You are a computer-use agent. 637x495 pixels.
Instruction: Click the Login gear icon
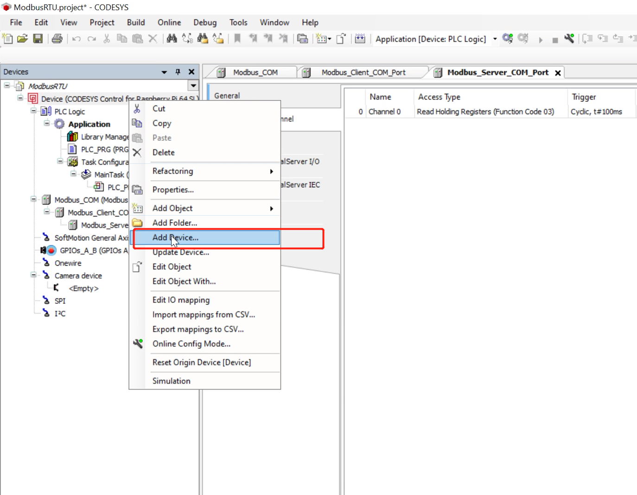pyautogui.click(x=508, y=39)
